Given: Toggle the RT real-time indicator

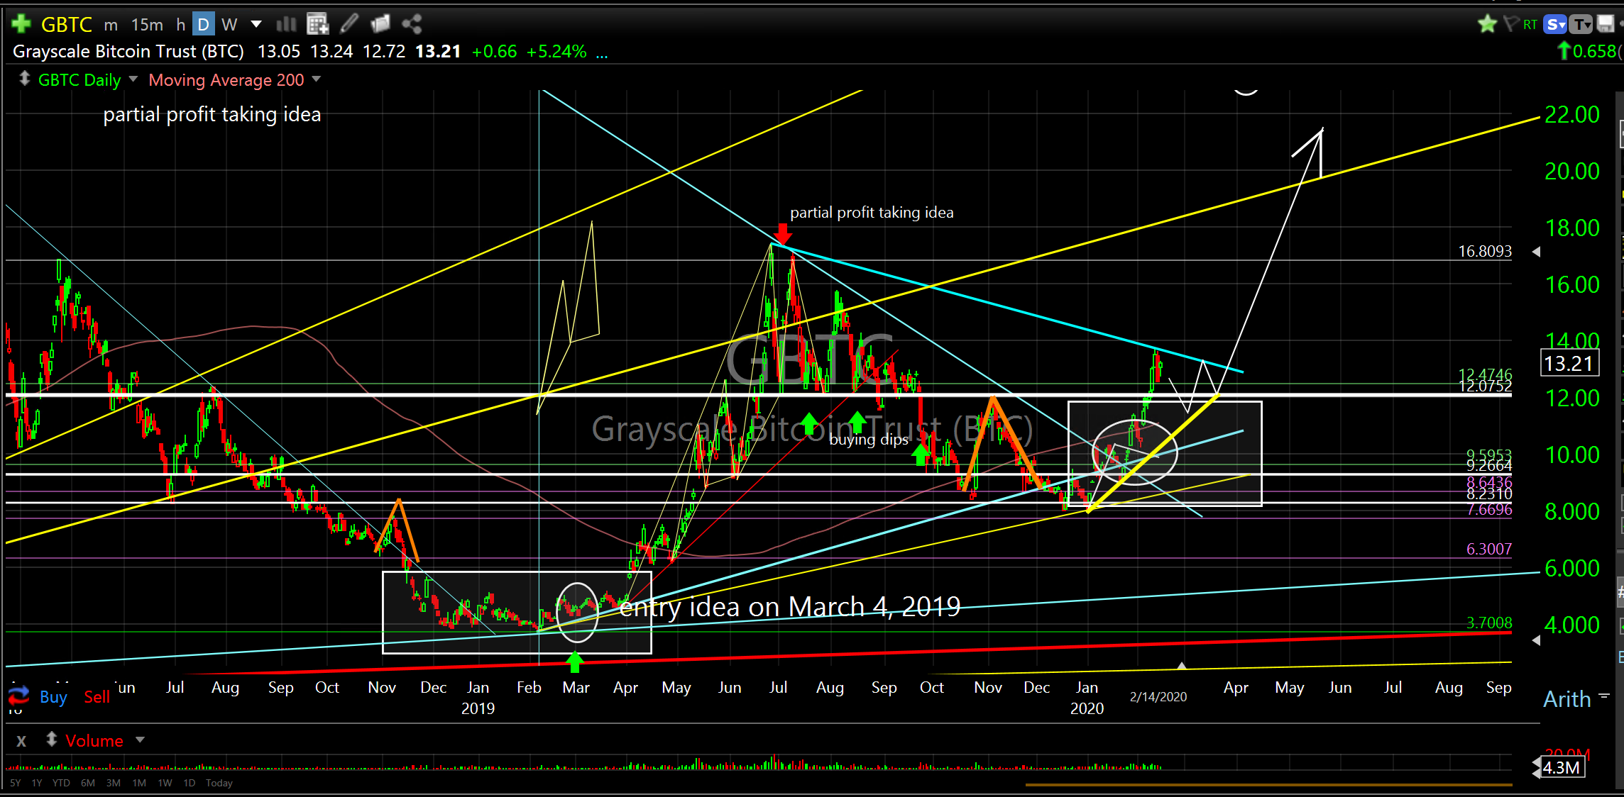Looking at the screenshot, I should click(x=1530, y=25).
